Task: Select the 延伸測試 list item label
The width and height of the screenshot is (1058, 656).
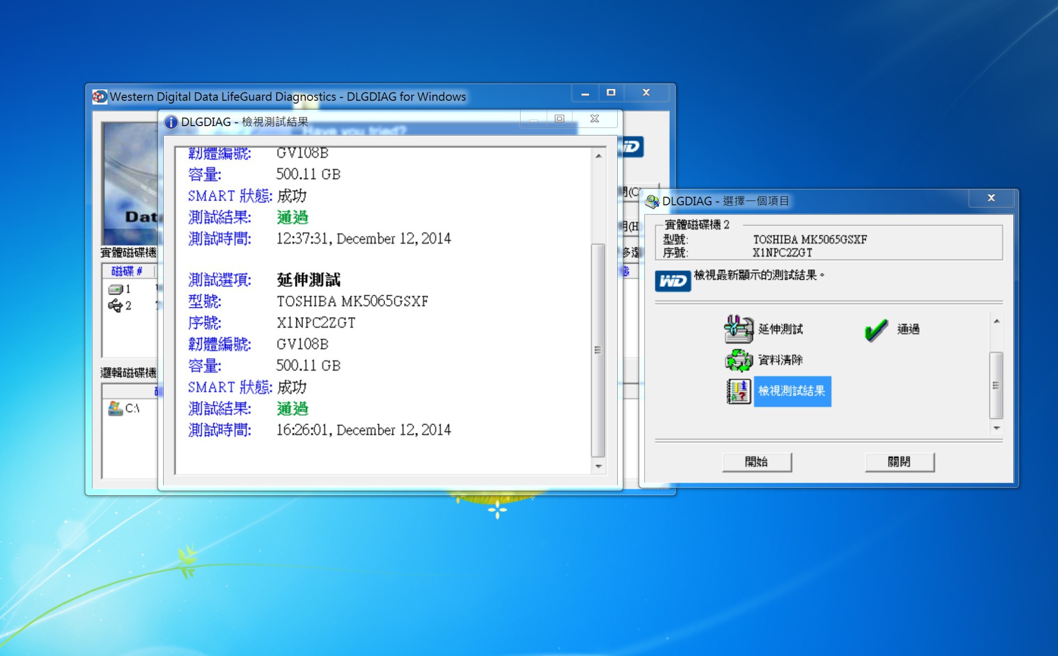Action: click(x=780, y=329)
